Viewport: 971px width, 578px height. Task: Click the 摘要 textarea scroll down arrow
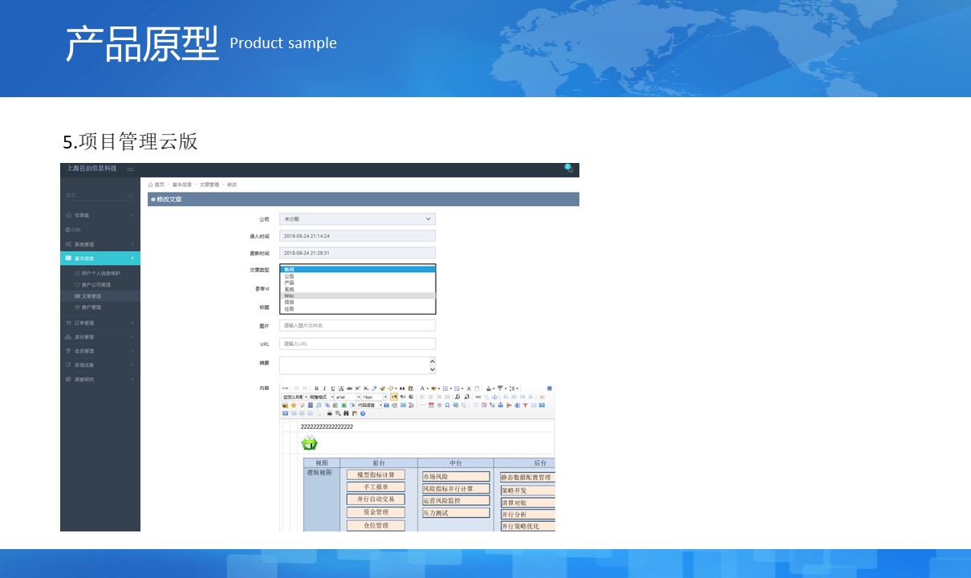[433, 370]
